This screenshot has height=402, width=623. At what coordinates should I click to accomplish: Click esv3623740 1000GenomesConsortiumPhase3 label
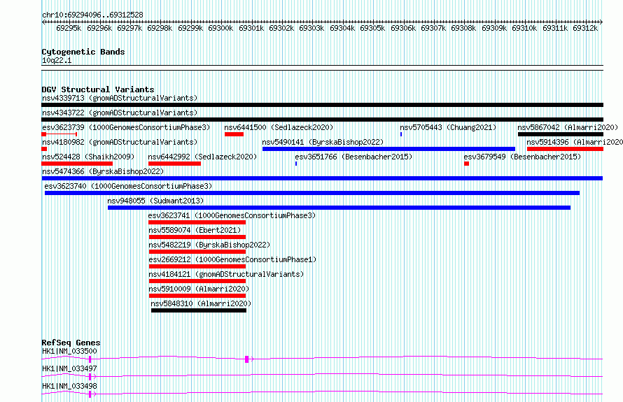[x=128, y=186]
